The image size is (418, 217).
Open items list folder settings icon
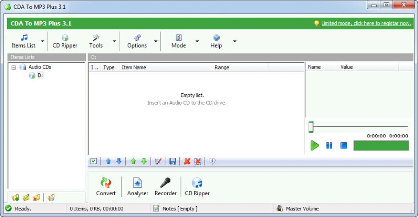pyautogui.click(x=51, y=197)
